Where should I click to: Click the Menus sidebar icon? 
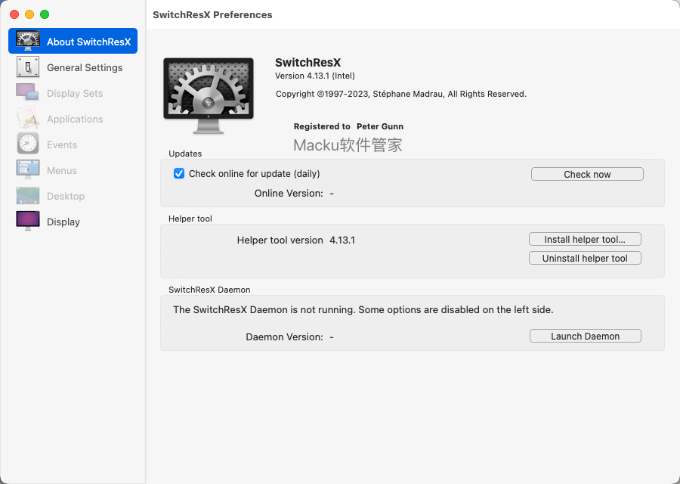coord(28,169)
